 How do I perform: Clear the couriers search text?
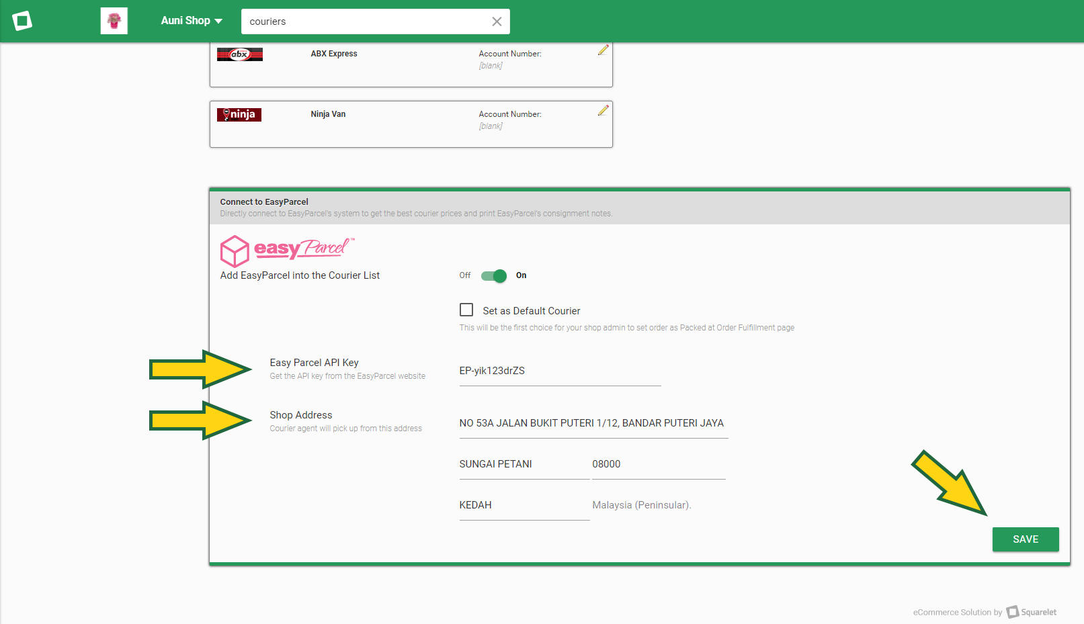coord(497,21)
